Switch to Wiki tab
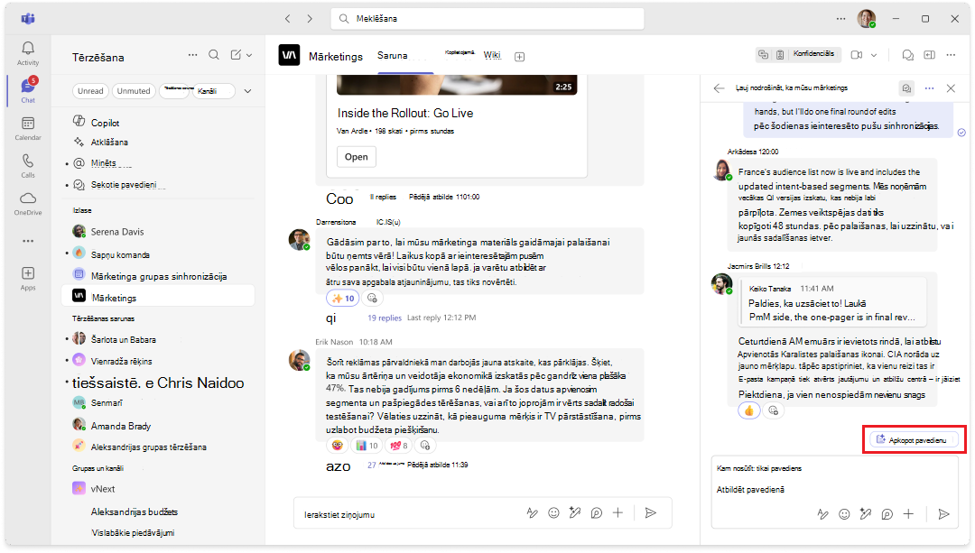975x553 pixels. pos(493,55)
